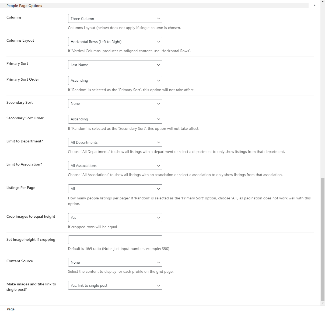Change the Secondary Sort Order dropdown

[x=115, y=119]
